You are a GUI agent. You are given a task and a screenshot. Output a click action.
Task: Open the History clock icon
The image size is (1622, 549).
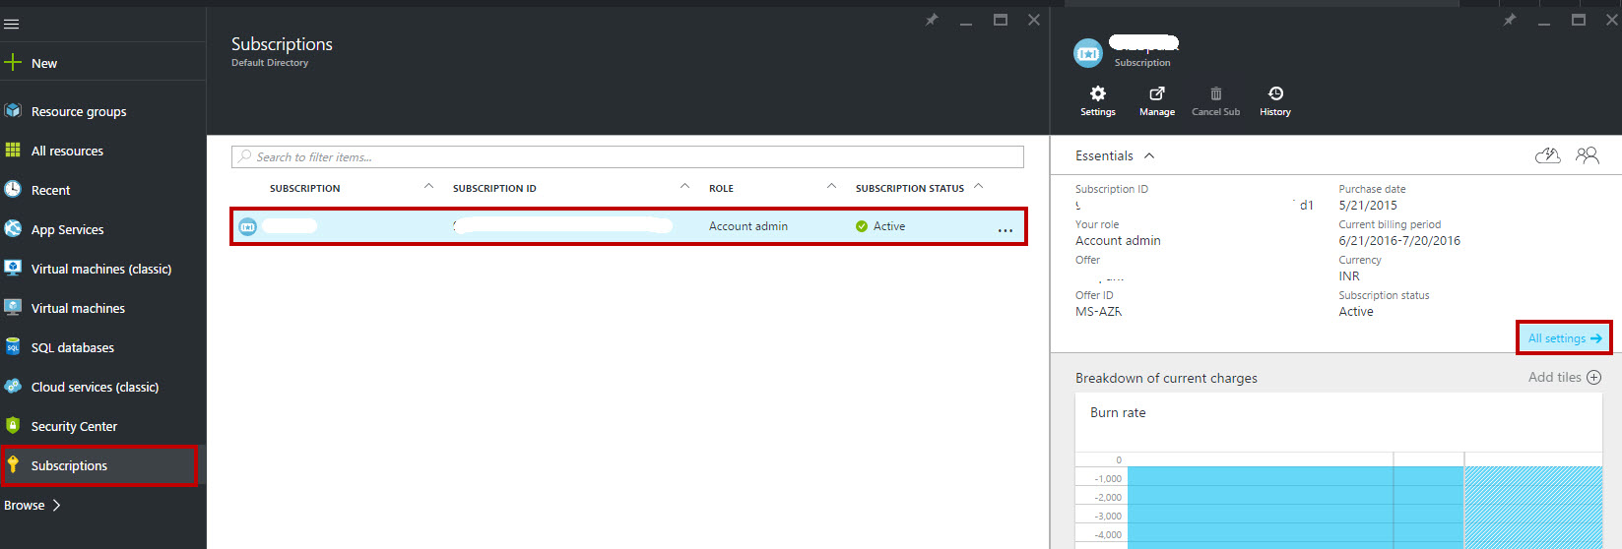click(1275, 93)
